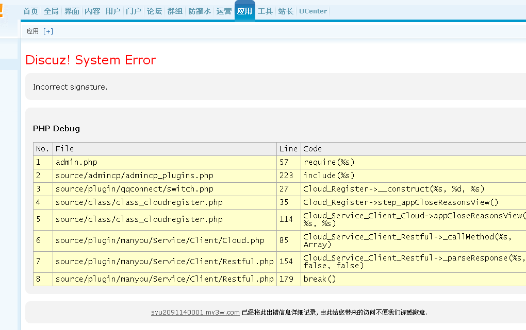Click the _callMethod code cell
The image size is (526, 330).
coord(413,240)
